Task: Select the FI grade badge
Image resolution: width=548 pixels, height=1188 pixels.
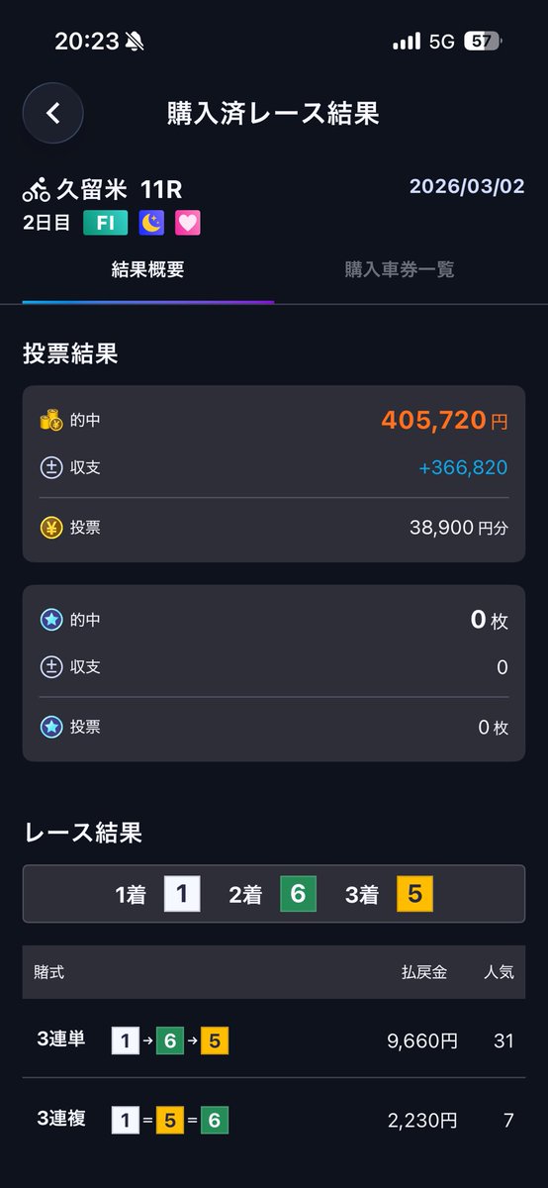Action: pyautogui.click(x=105, y=223)
